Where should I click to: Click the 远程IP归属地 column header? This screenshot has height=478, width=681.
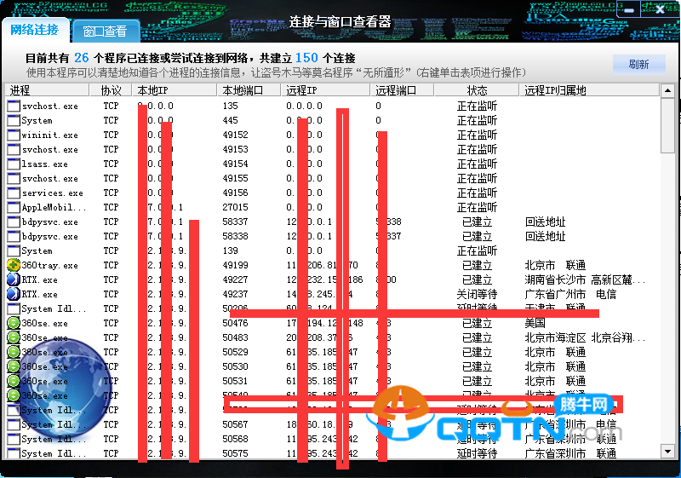coord(587,90)
